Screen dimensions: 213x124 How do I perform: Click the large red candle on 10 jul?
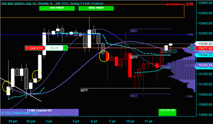[130, 65]
